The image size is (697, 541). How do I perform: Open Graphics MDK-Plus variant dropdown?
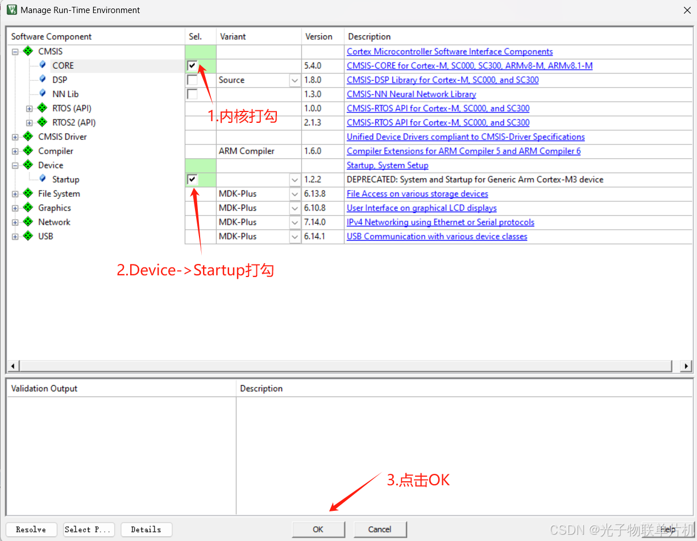(x=294, y=208)
